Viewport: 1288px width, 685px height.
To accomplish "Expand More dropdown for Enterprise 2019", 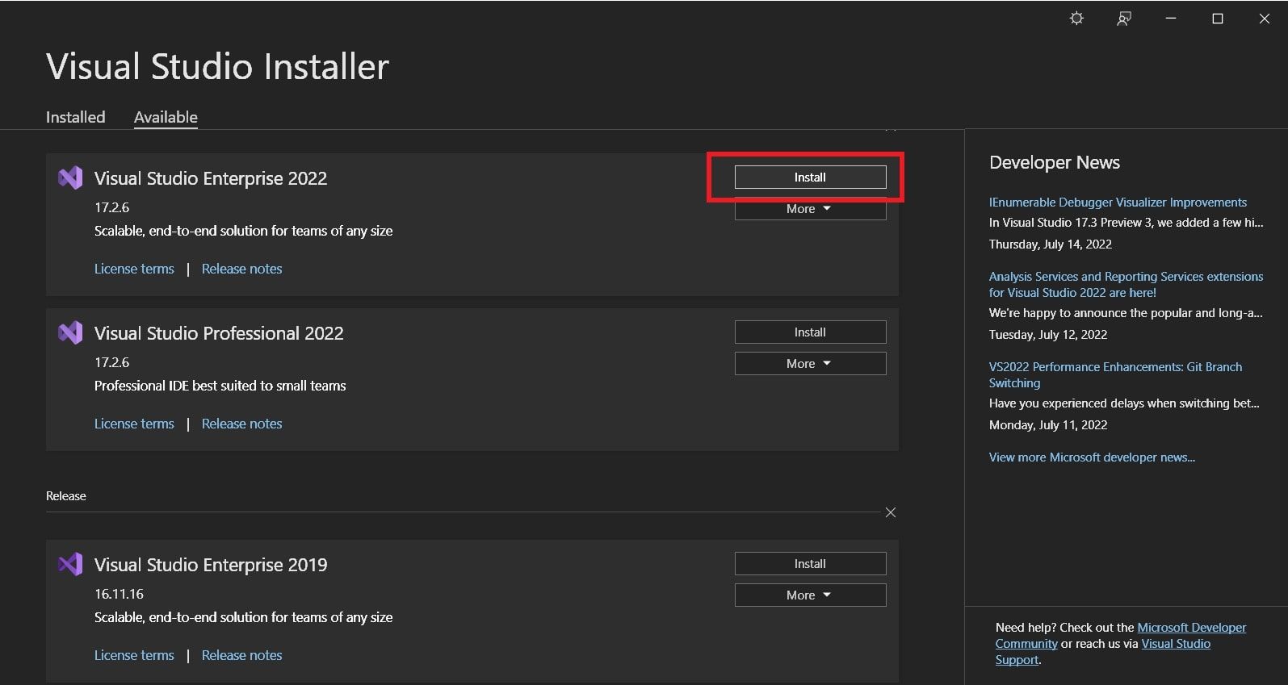I will pyautogui.click(x=810, y=595).
